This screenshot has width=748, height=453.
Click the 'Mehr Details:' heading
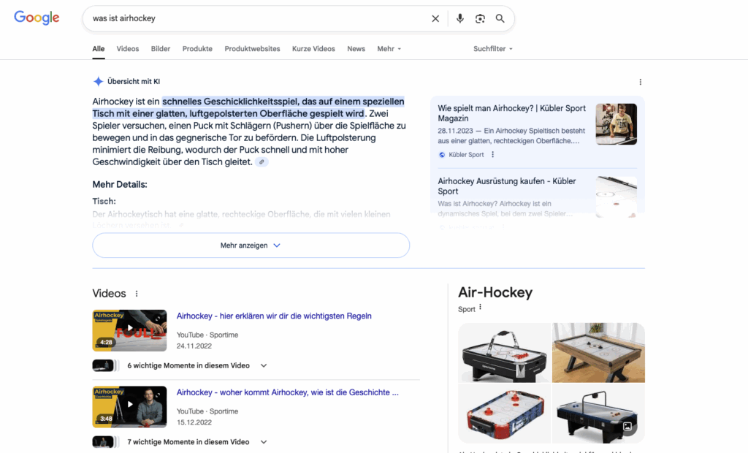[120, 184]
